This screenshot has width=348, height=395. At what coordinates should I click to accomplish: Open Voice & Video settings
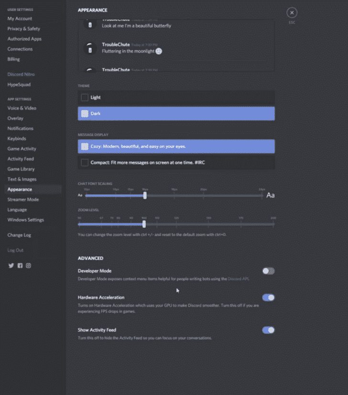tap(22, 108)
